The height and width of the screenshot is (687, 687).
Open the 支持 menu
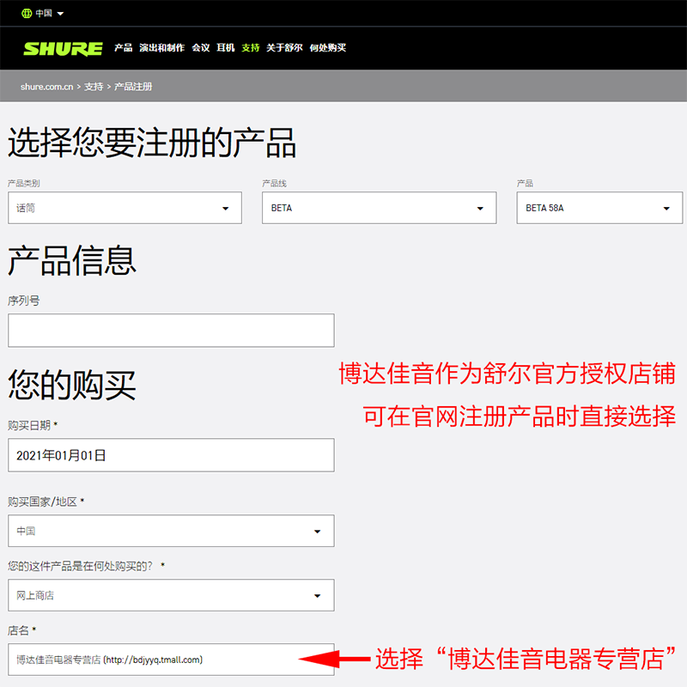click(x=251, y=48)
